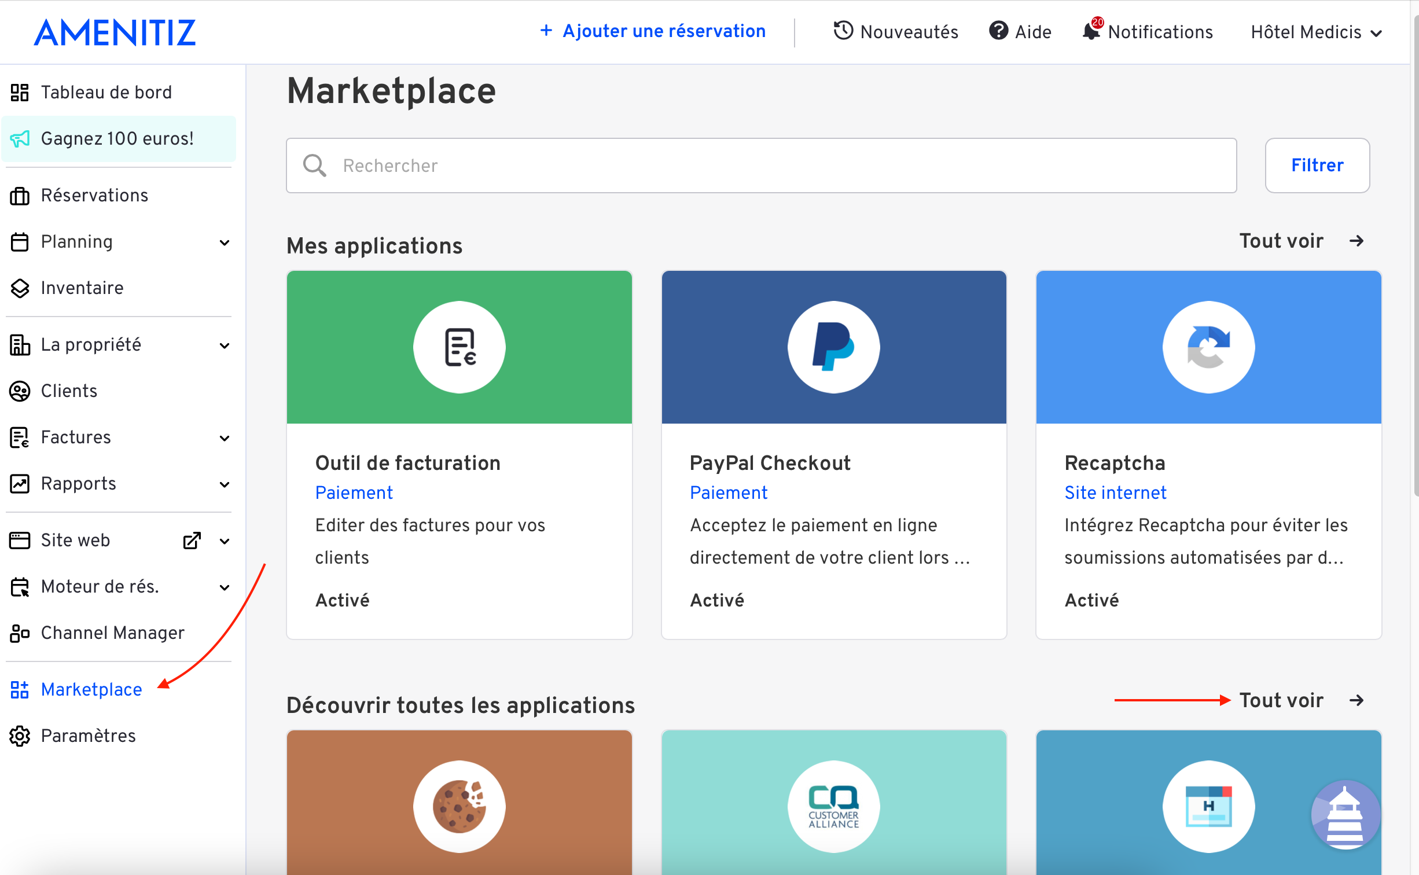The height and width of the screenshot is (875, 1419).
Task: Click the Clients face icon
Action: (x=20, y=391)
